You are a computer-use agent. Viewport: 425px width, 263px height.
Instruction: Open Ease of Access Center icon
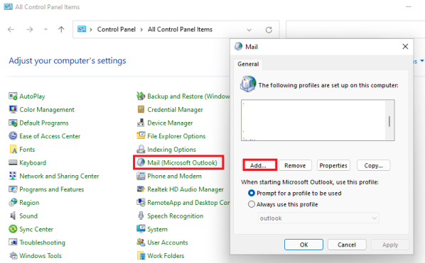pos(13,135)
